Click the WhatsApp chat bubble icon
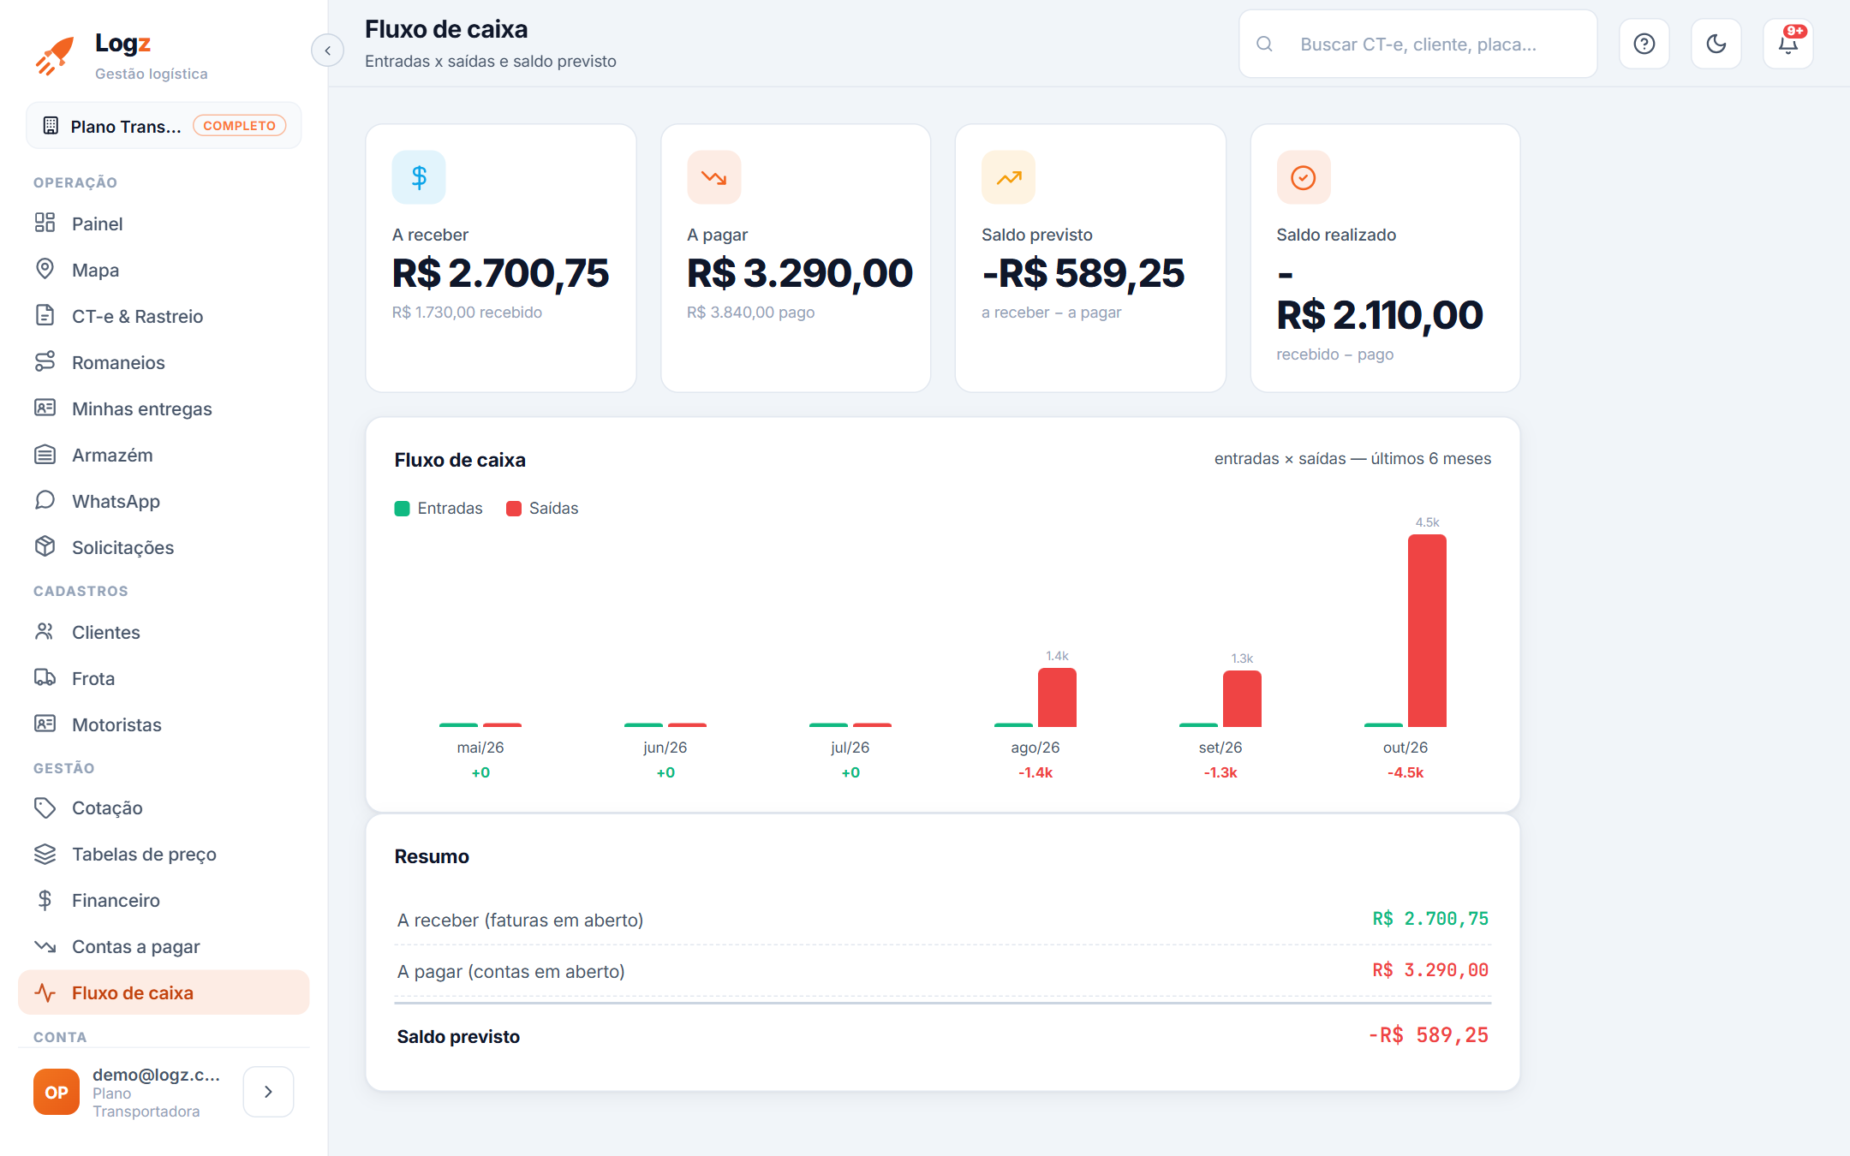 (x=45, y=500)
